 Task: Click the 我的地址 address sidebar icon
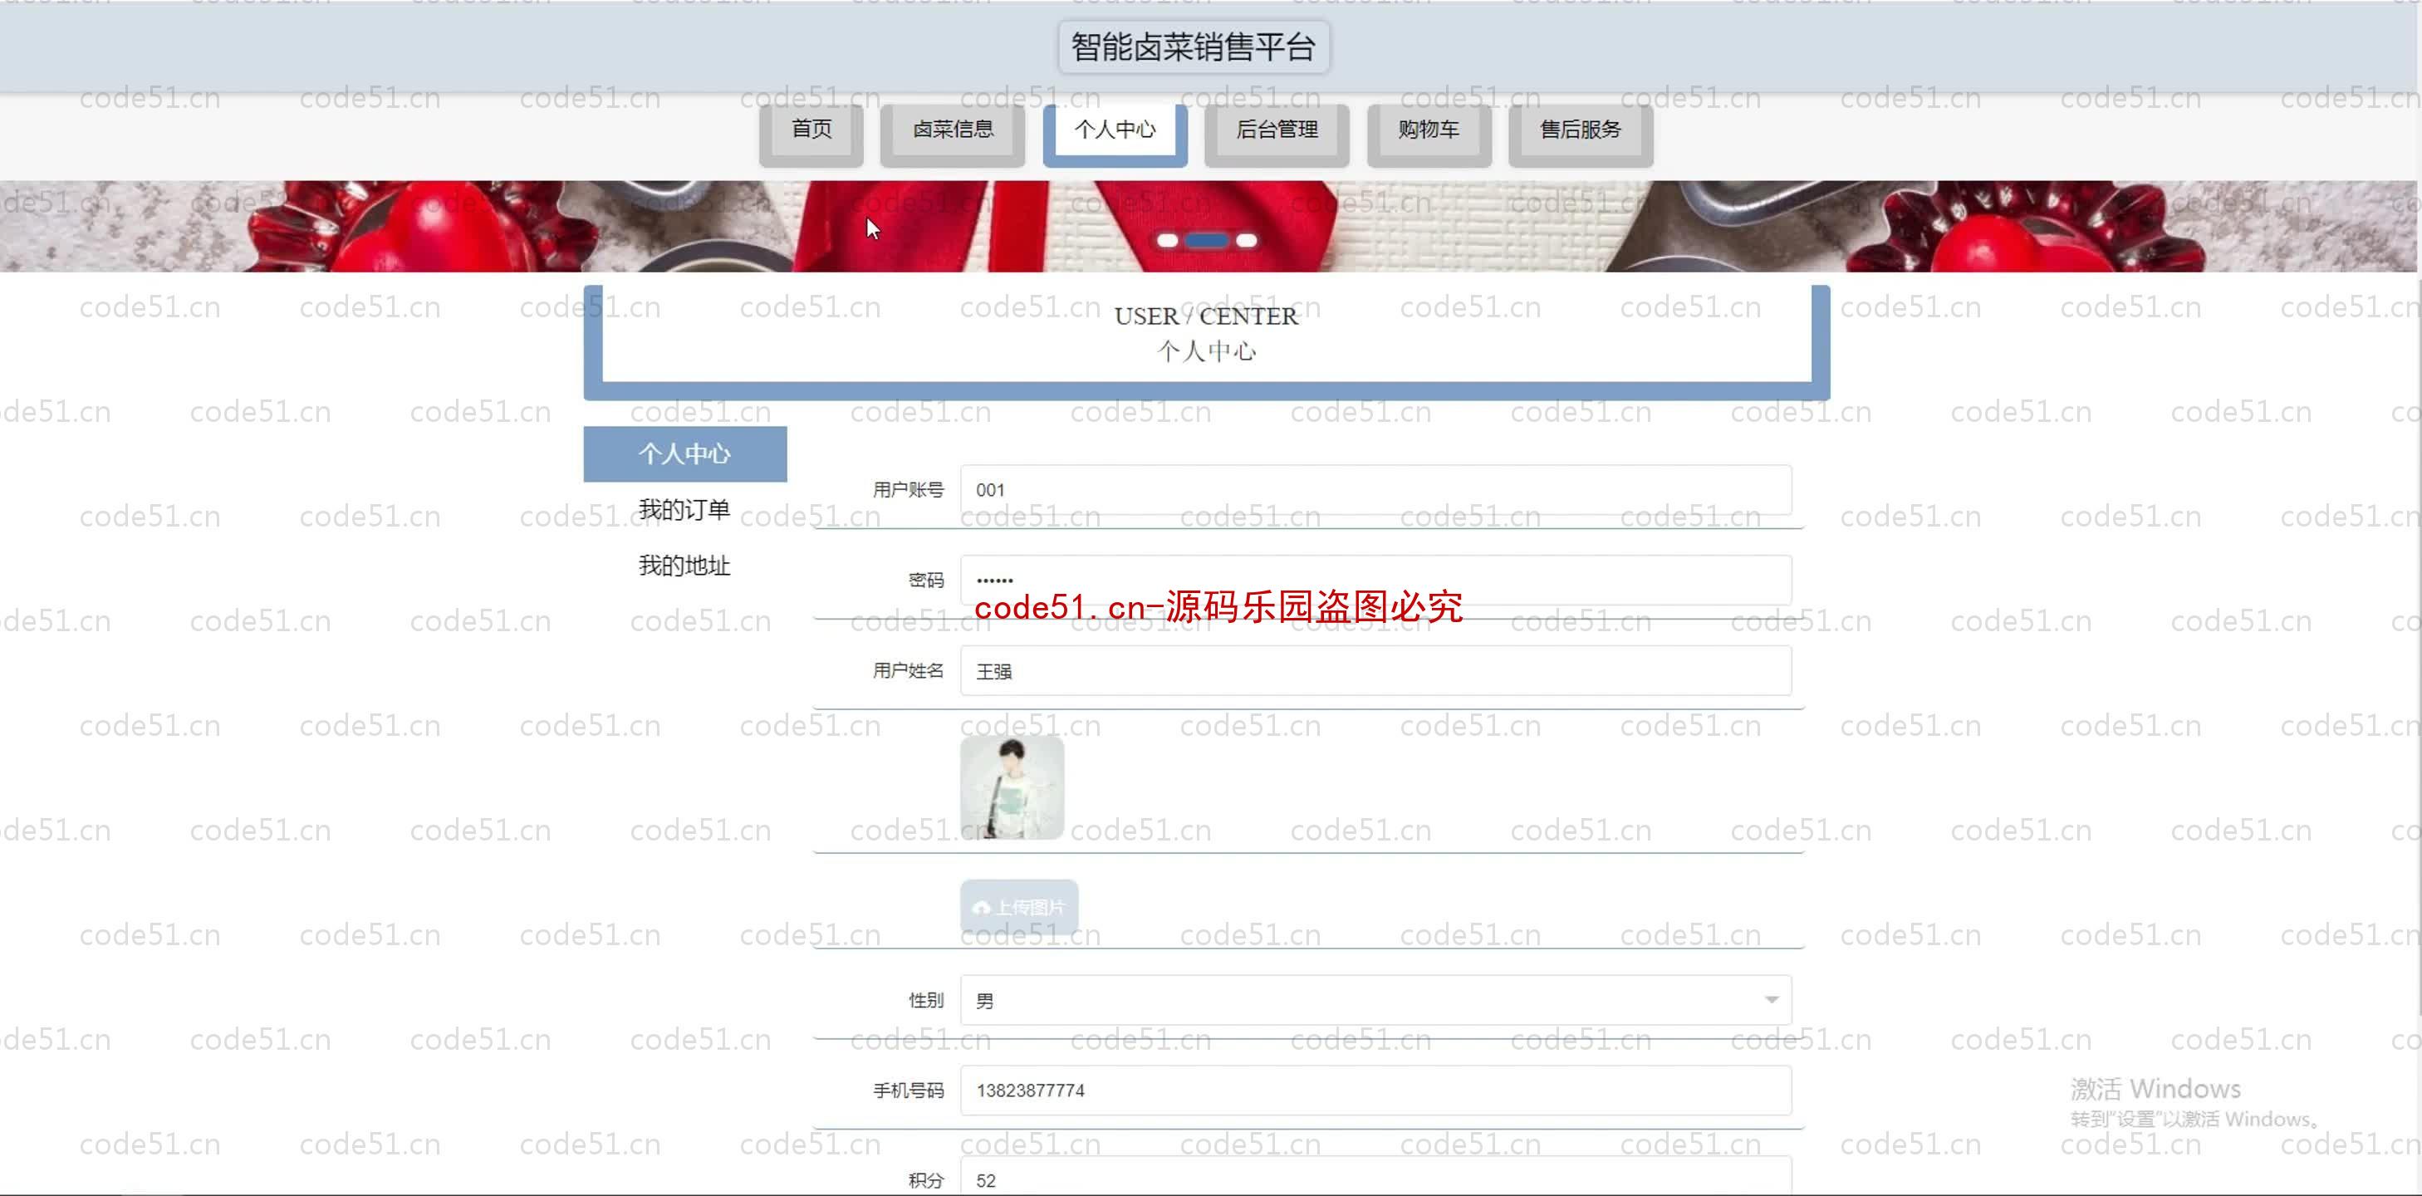tap(684, 564)
